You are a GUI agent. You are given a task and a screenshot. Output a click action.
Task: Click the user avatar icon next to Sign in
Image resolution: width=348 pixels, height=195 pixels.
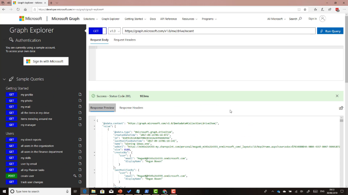323,19
